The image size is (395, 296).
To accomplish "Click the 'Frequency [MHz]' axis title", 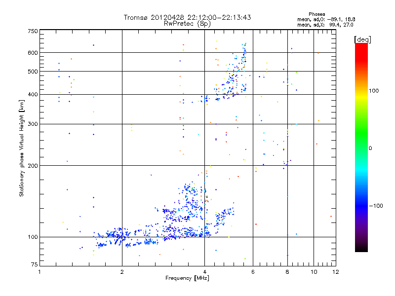I will point(187,278).
